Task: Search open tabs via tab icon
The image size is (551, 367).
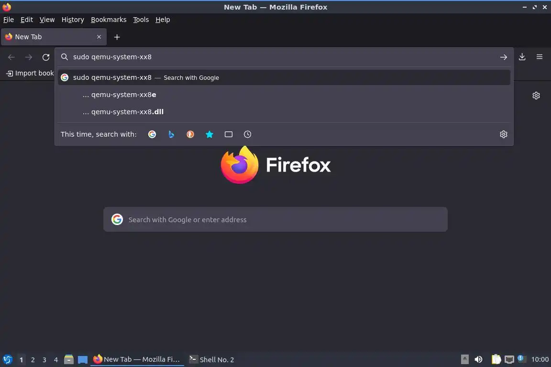Action: tap(229, 134)
